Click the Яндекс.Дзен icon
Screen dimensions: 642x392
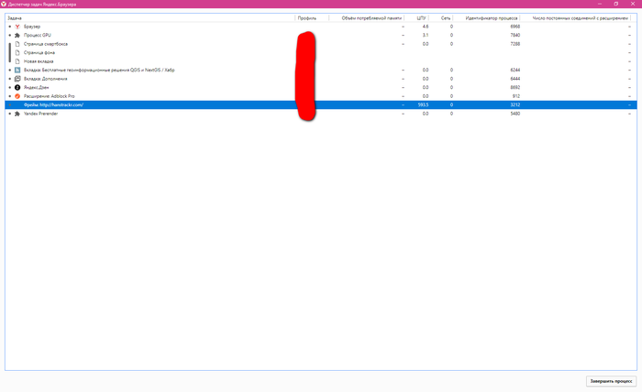coord(17,87)
